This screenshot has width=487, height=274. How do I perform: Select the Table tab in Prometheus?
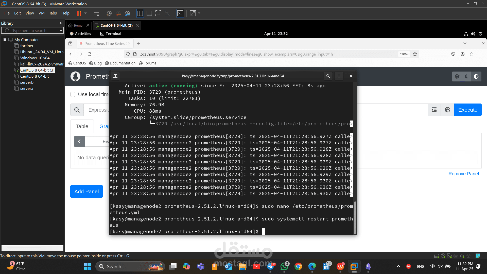pos(82,126)
